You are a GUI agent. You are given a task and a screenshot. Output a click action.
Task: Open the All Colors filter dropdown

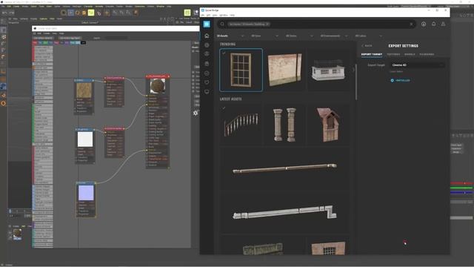[369, 36]
